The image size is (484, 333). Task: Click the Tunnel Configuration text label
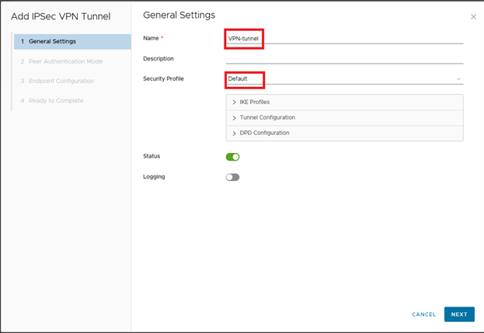coord(267,118)
